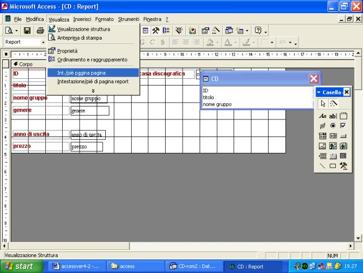
Task: Select the Command Button tool
Action: (x=343, y=136)
